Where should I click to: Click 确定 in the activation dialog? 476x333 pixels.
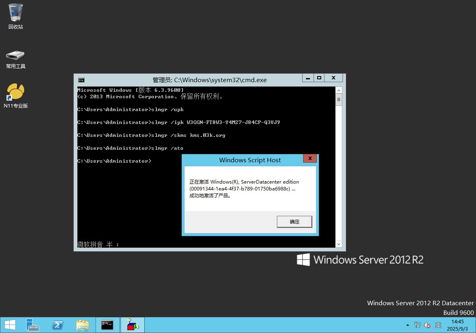pos(294,221)
